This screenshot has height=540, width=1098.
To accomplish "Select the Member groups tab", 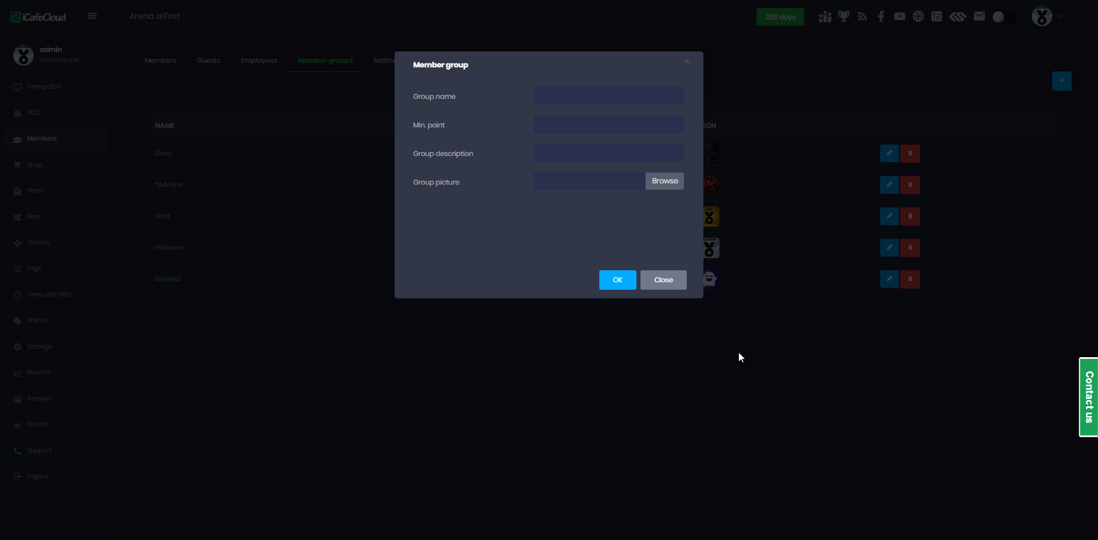I will coord(325,61).
